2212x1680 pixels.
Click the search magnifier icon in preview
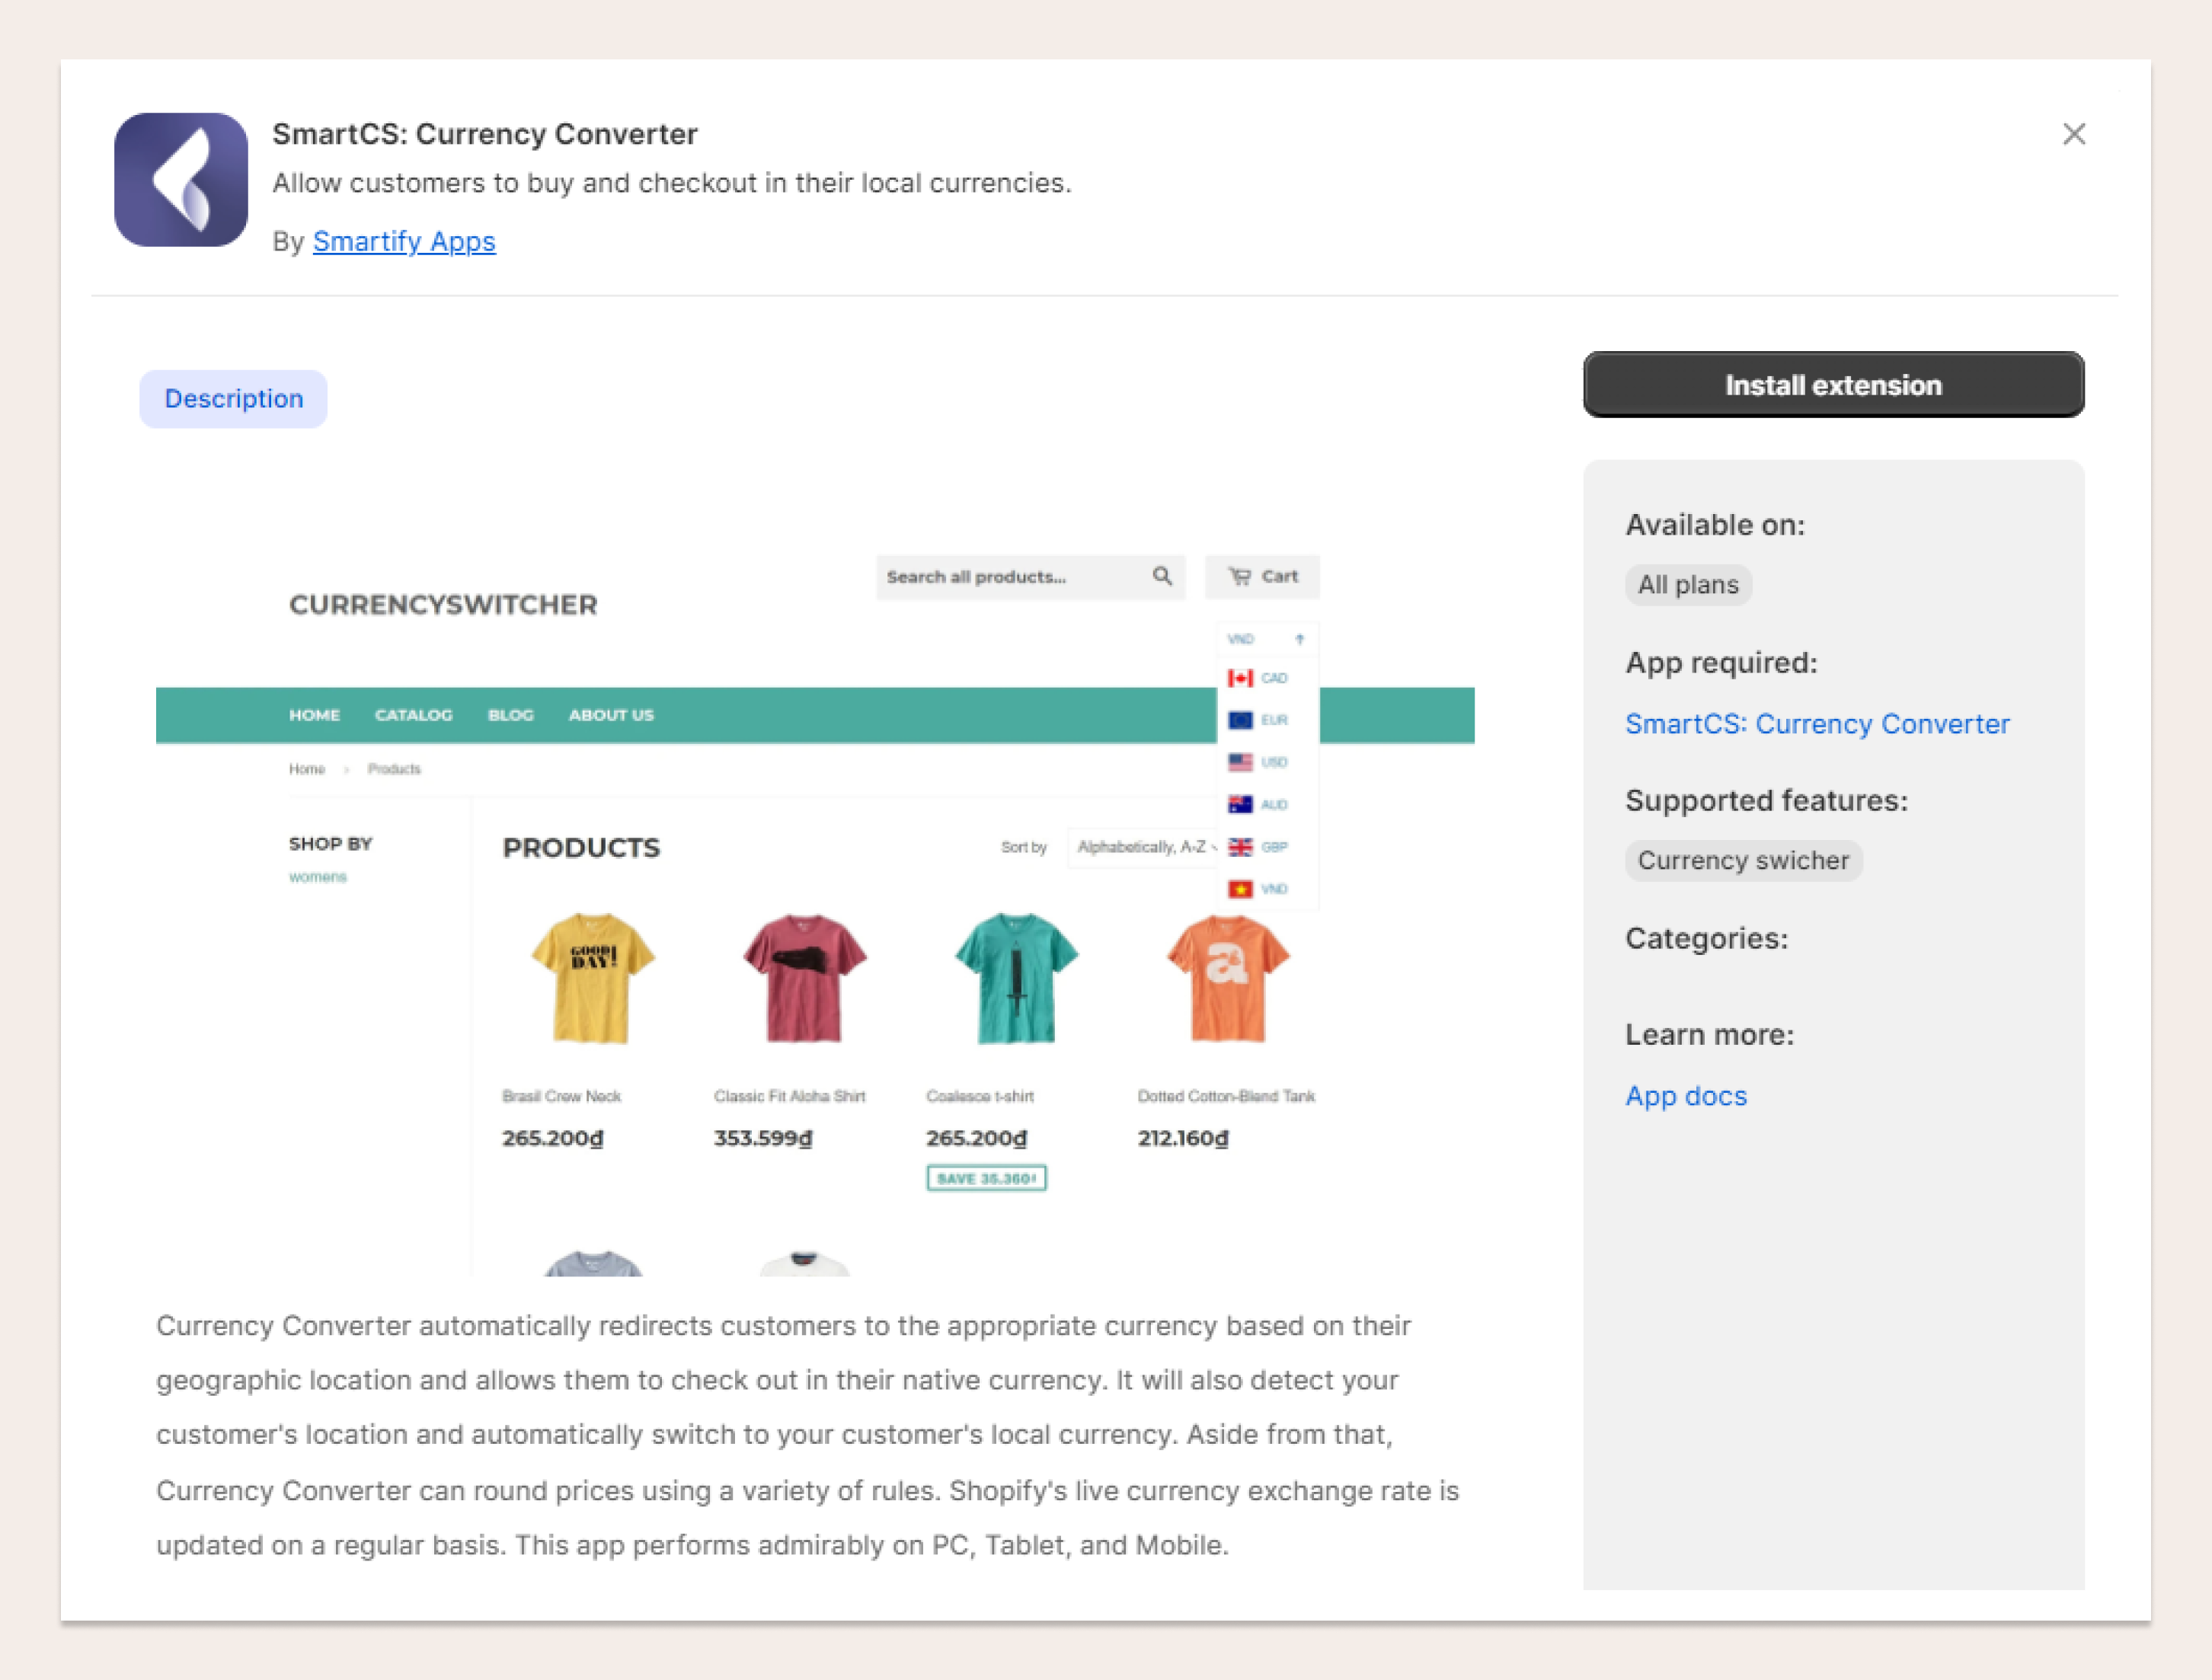click(1162, 576)
